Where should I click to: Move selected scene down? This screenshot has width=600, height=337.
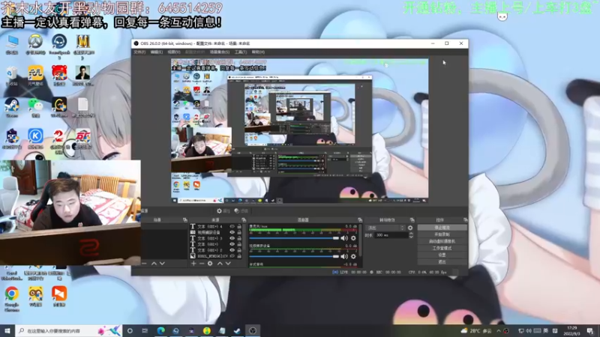click(x=162, y=264)
